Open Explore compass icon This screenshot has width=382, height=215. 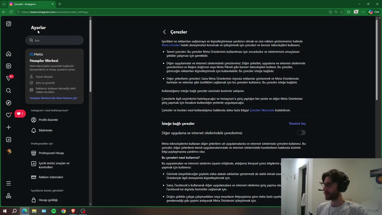tap(9, 103)
